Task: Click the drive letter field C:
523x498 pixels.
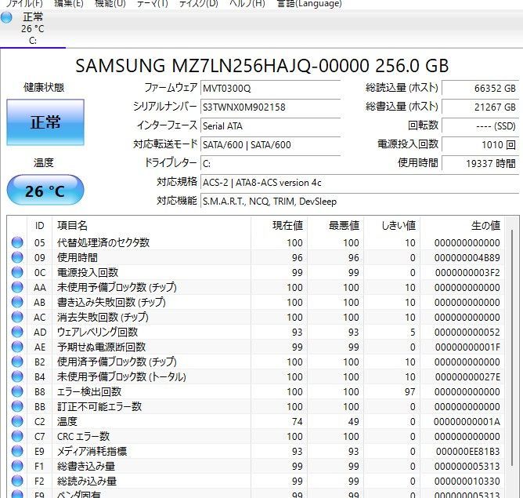Action: (270, 163)
